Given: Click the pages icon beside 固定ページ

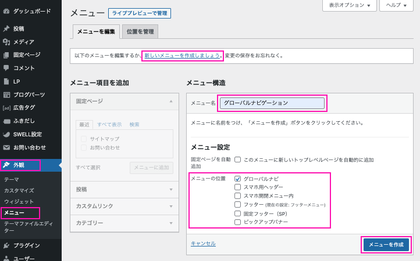Looking at the screenshot, I should (x=6, y=55).
